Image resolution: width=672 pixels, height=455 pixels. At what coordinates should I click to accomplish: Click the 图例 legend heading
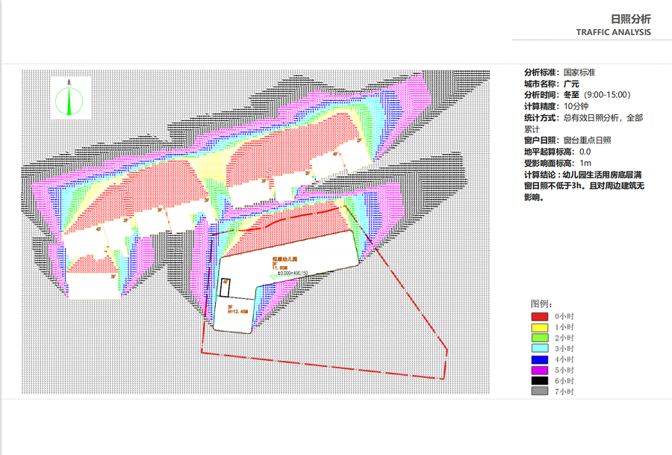(541, 304)
